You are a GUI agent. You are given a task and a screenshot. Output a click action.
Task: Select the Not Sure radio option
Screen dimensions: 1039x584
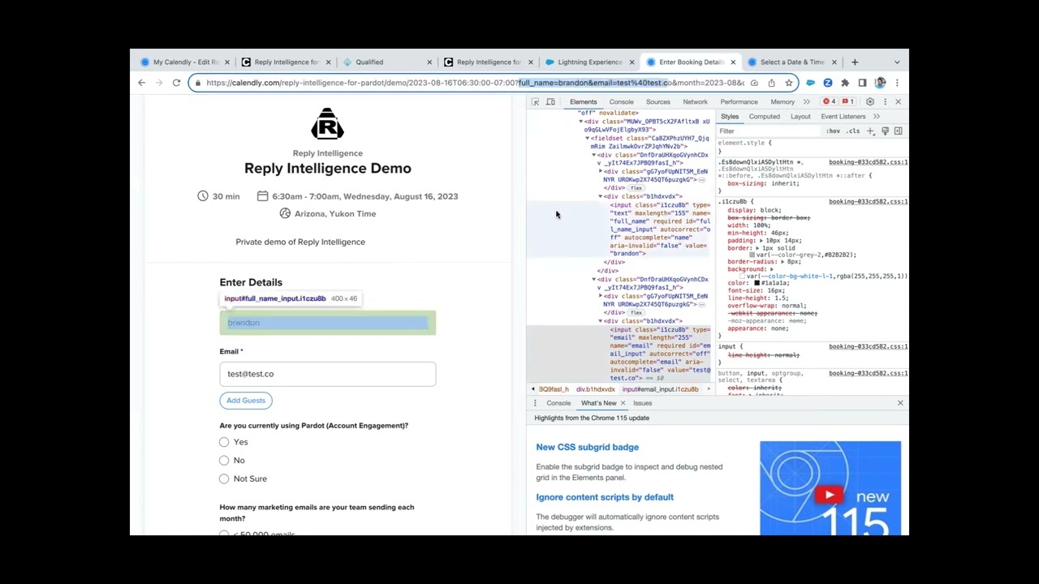224,479
